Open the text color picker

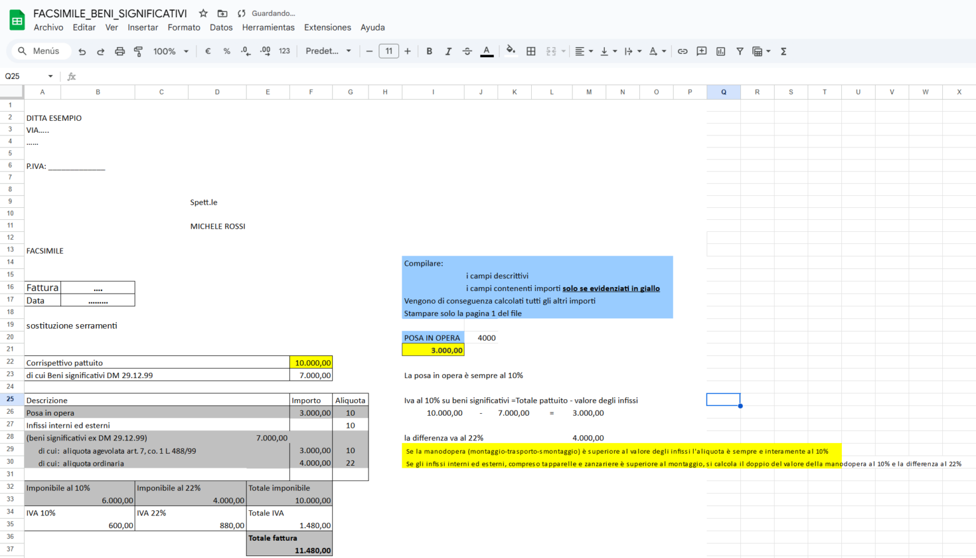point(487,51)
